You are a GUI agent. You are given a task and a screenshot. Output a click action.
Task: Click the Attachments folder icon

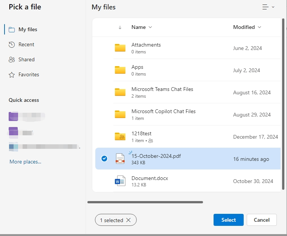120,48
